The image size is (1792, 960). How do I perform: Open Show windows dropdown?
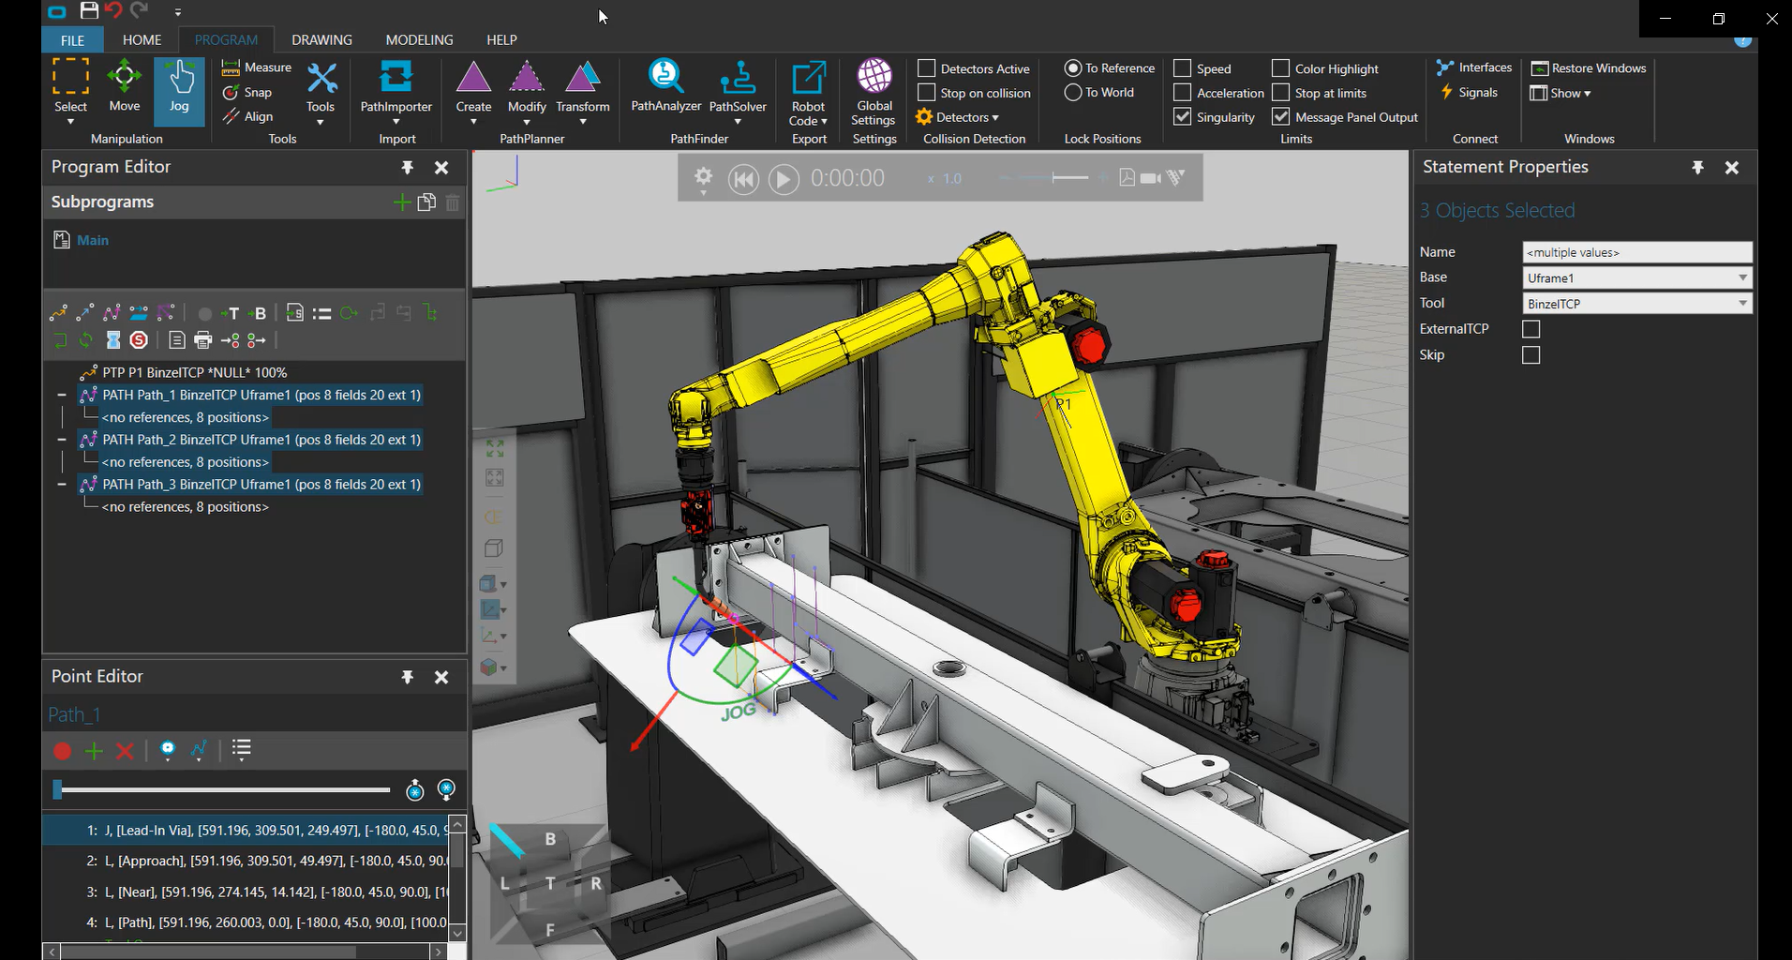[x=1561, y=93]
